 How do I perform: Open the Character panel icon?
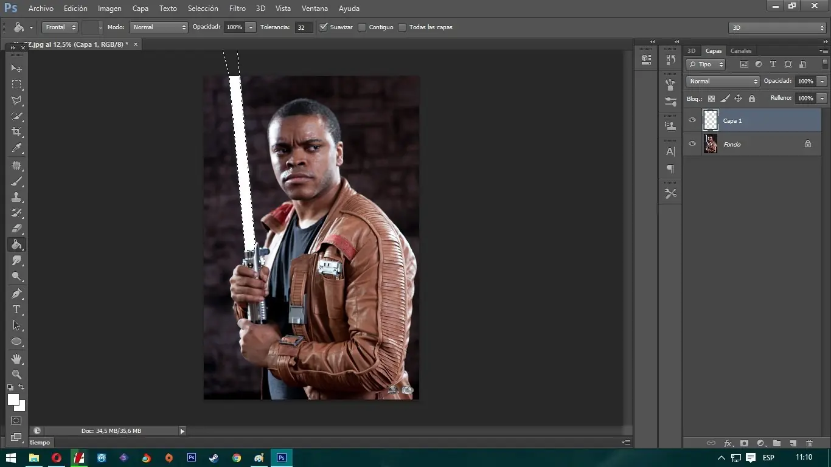pyautogui.click(x=670, y=151)
